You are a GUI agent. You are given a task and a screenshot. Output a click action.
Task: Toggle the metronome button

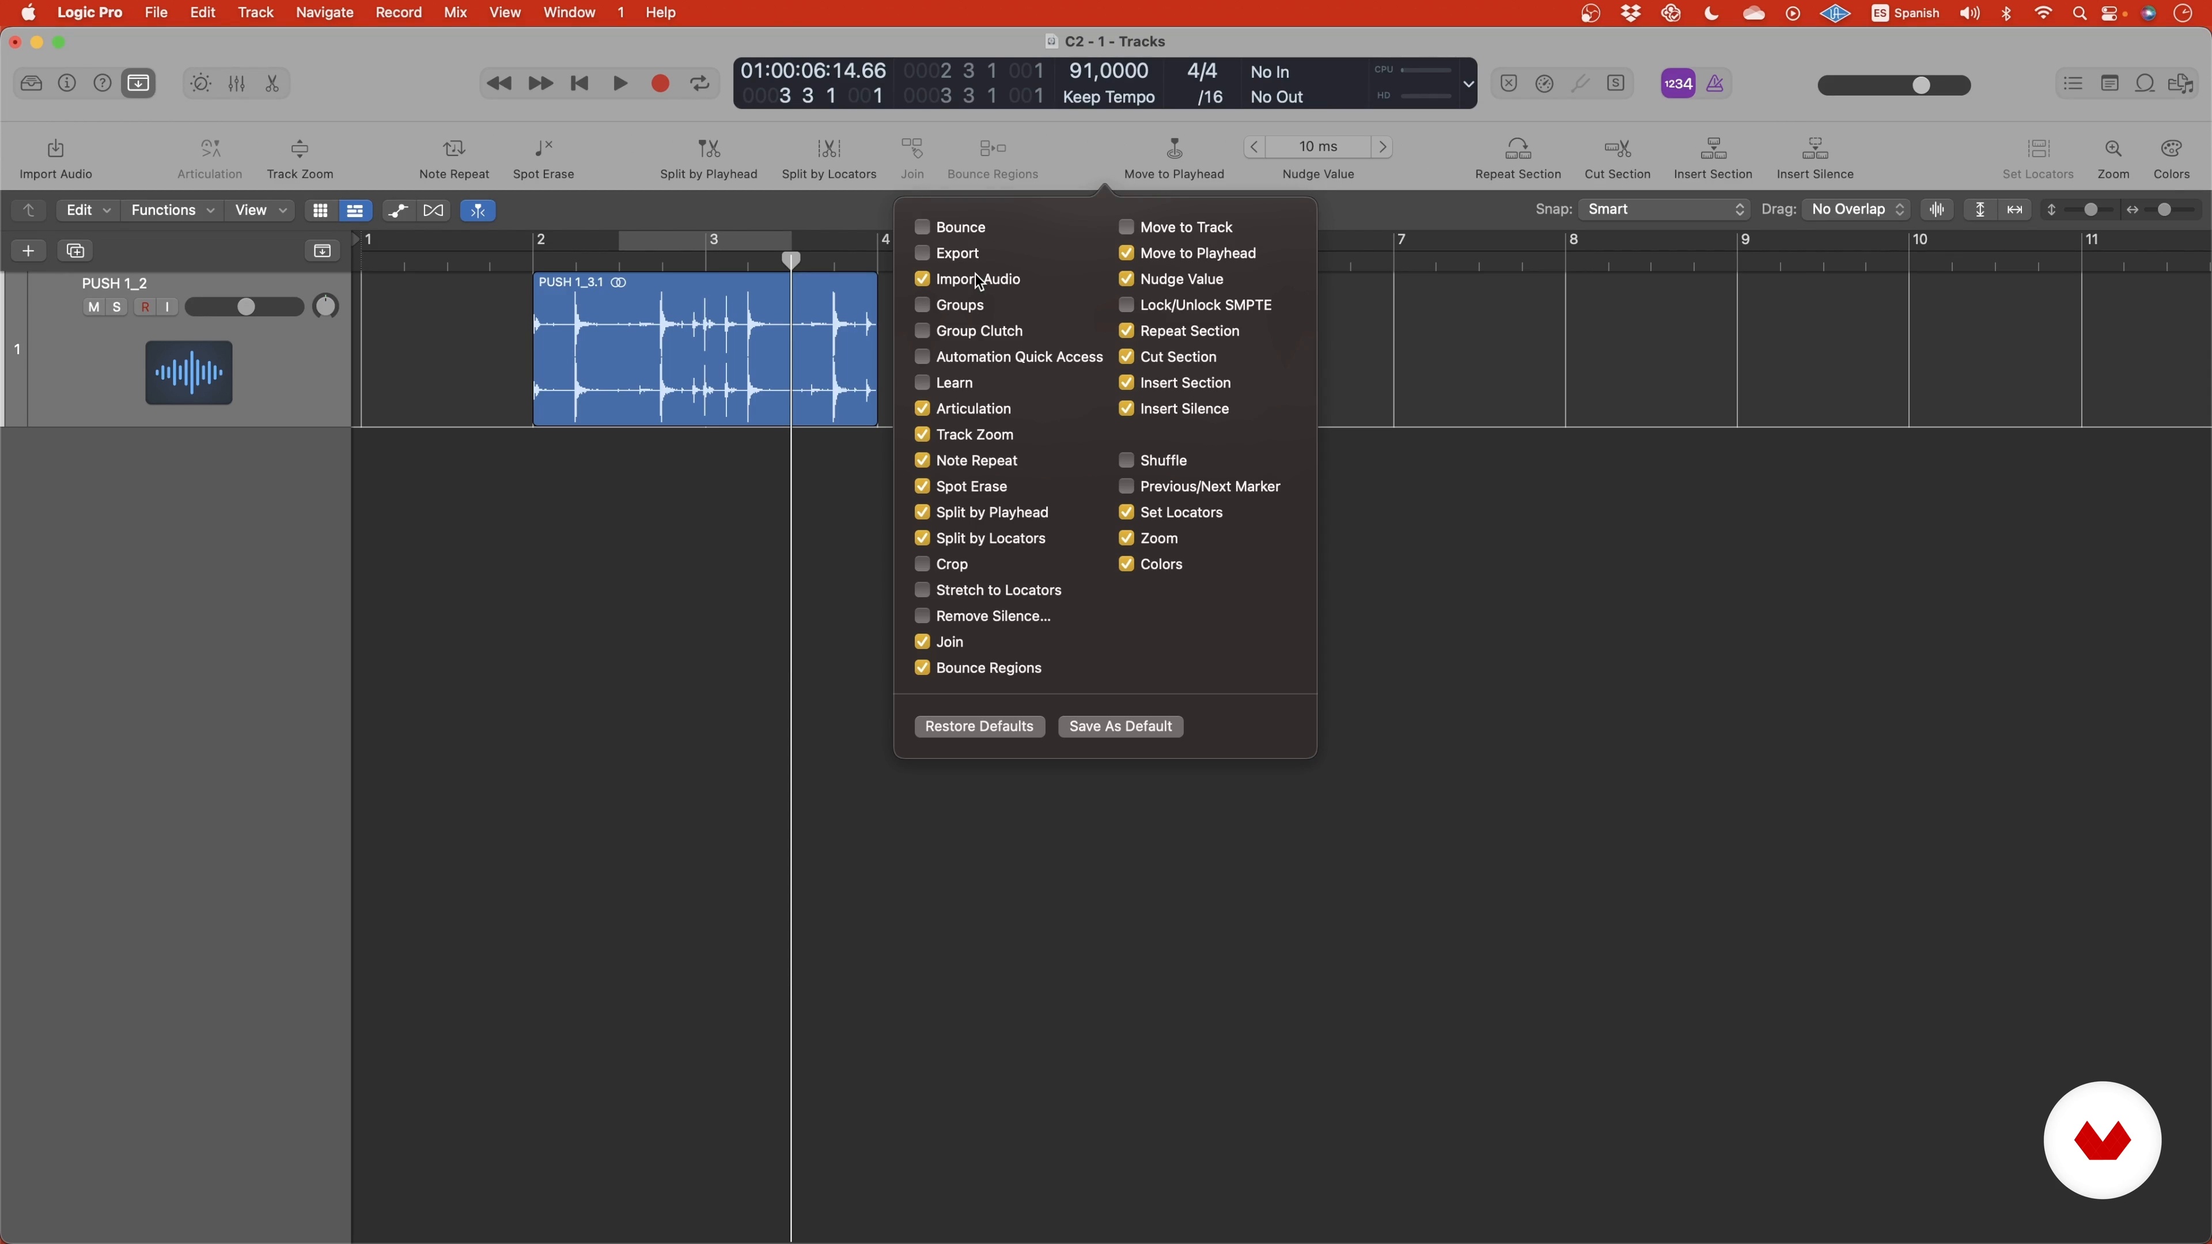pos(1715,84)
